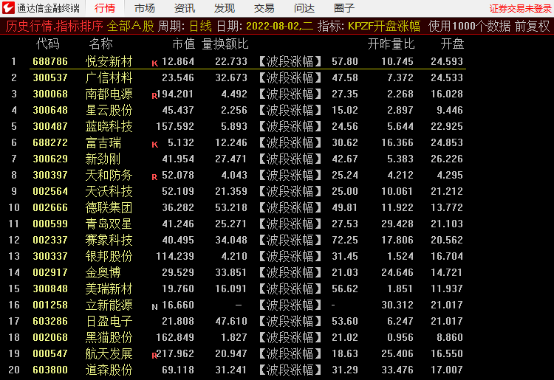554x380 pixels.
Task: Select stock 银邦股份
Action: (109, 256)
